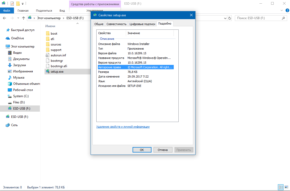This screenshot has width=290, height=191.
Task: Click the efi folder icon
Action: (48, 39)
